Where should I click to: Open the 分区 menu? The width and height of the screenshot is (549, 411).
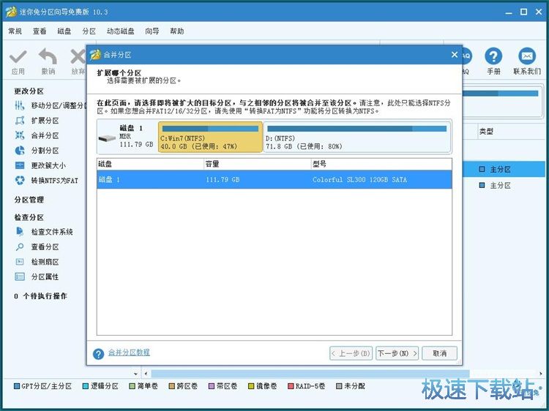point(89,31)
